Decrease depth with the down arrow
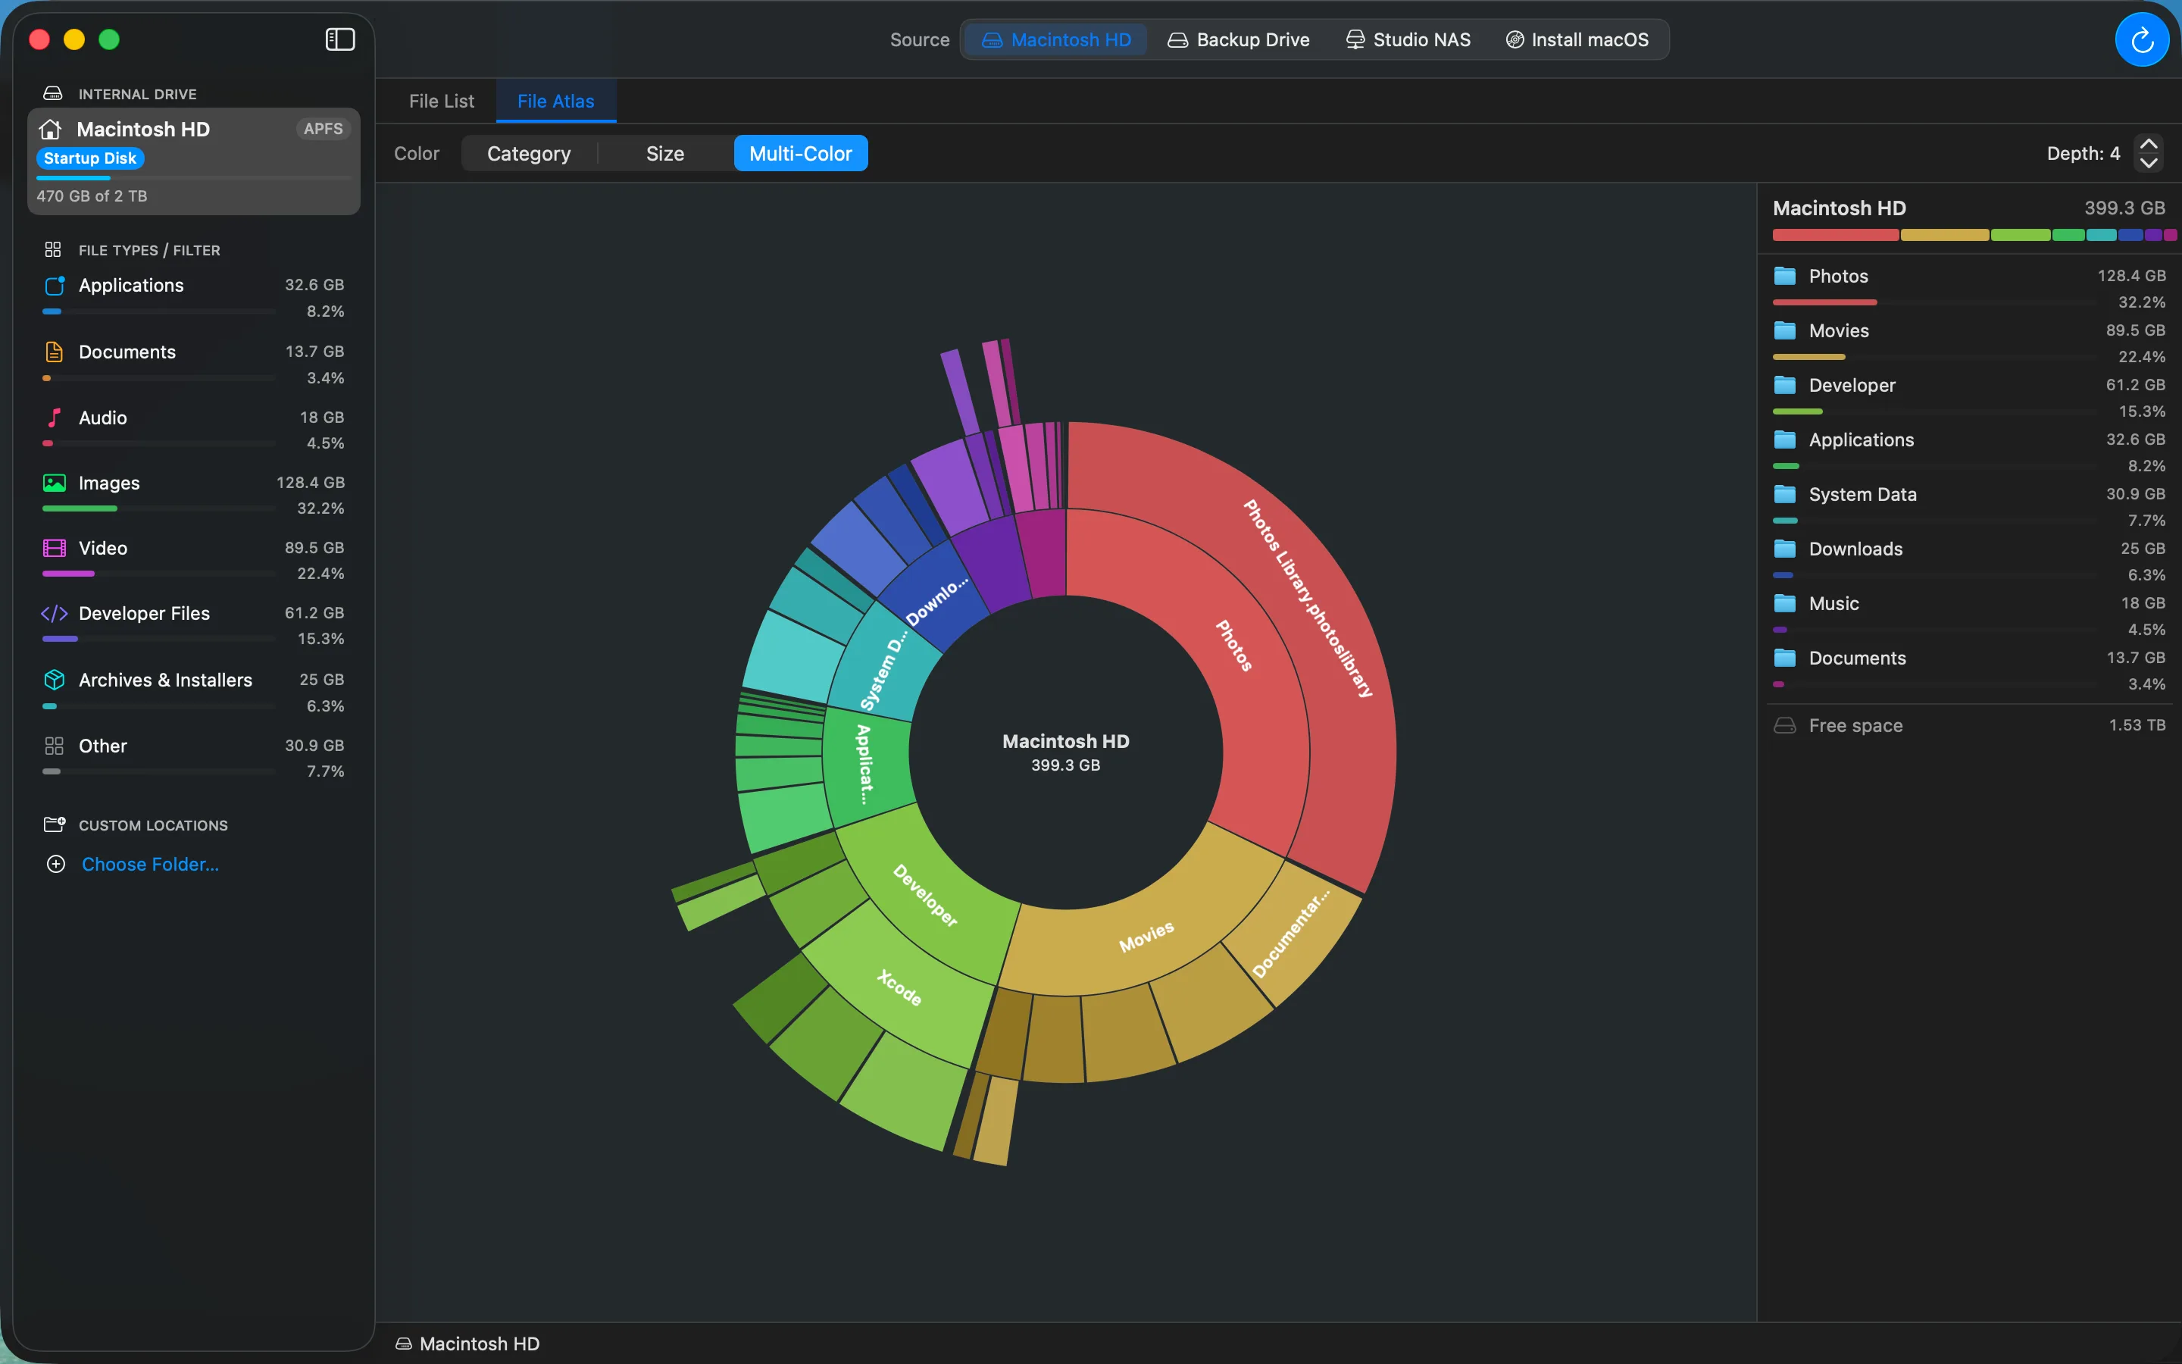The height and width of the screenshot is (1364, 2182). point(2149,163)
